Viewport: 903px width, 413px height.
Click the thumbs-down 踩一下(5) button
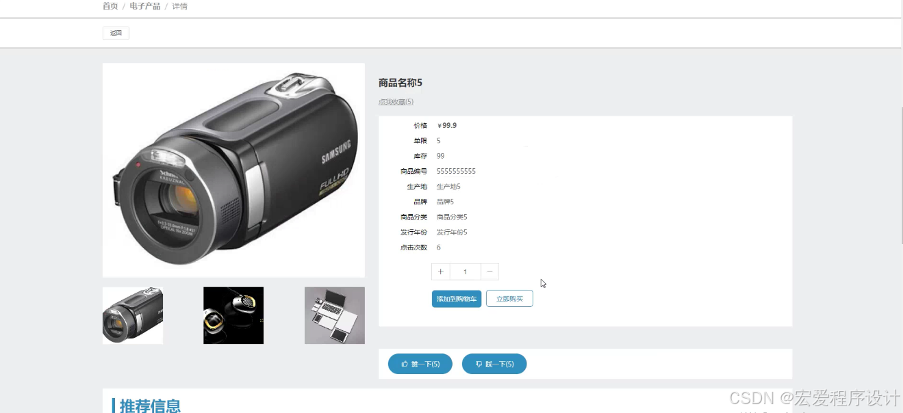tap(494, 364)
